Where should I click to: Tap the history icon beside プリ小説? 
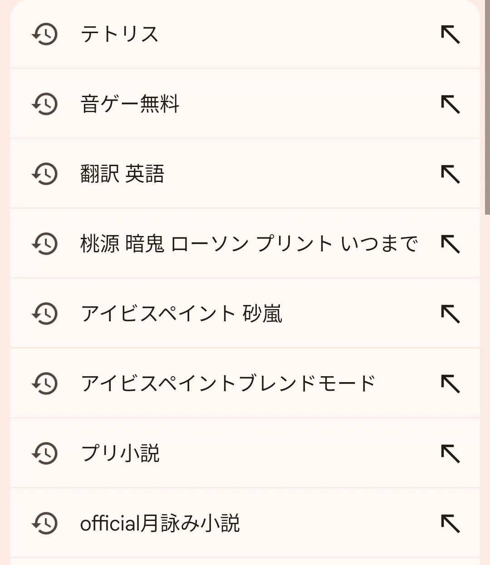tap(44, 454)
